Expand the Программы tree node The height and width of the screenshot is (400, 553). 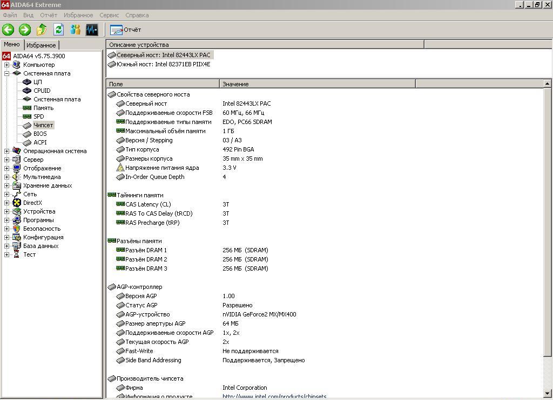[6, 220]
